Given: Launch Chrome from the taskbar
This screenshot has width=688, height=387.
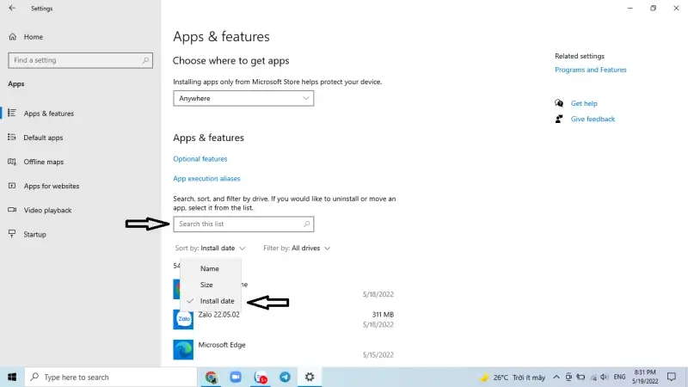Looking at the screenshot, I should (x=212, y=377).
